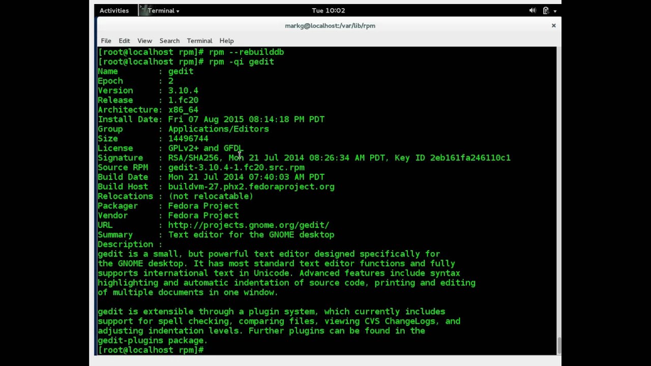Open the Terminal menu in menu bar
This screenshot has width=651, height=366.
coord(199,41)
